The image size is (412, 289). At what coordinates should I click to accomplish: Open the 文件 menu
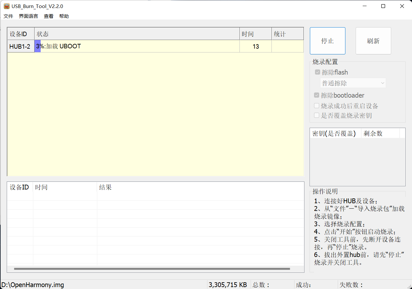point(8,16)
